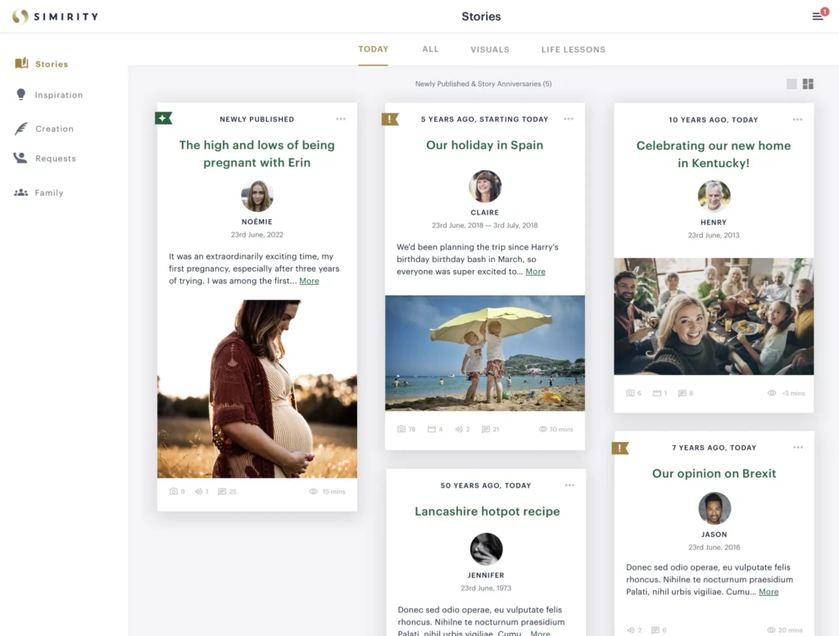Click the green Newly Published star badge
839x636 pixels.
(x=163, y=119)
